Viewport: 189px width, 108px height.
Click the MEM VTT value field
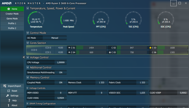[x=102, y=93]
